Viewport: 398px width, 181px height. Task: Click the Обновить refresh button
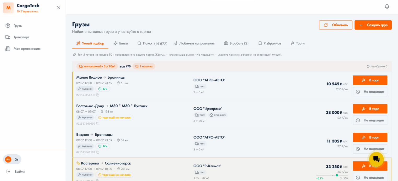[336, 25]
